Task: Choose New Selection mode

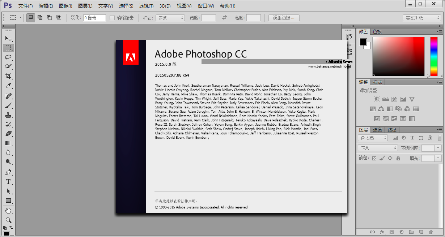Action: pos(31,18)
